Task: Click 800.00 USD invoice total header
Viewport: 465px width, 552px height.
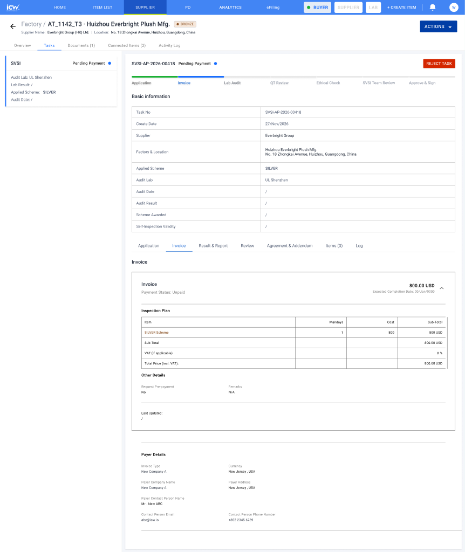Action: (422, 286)
